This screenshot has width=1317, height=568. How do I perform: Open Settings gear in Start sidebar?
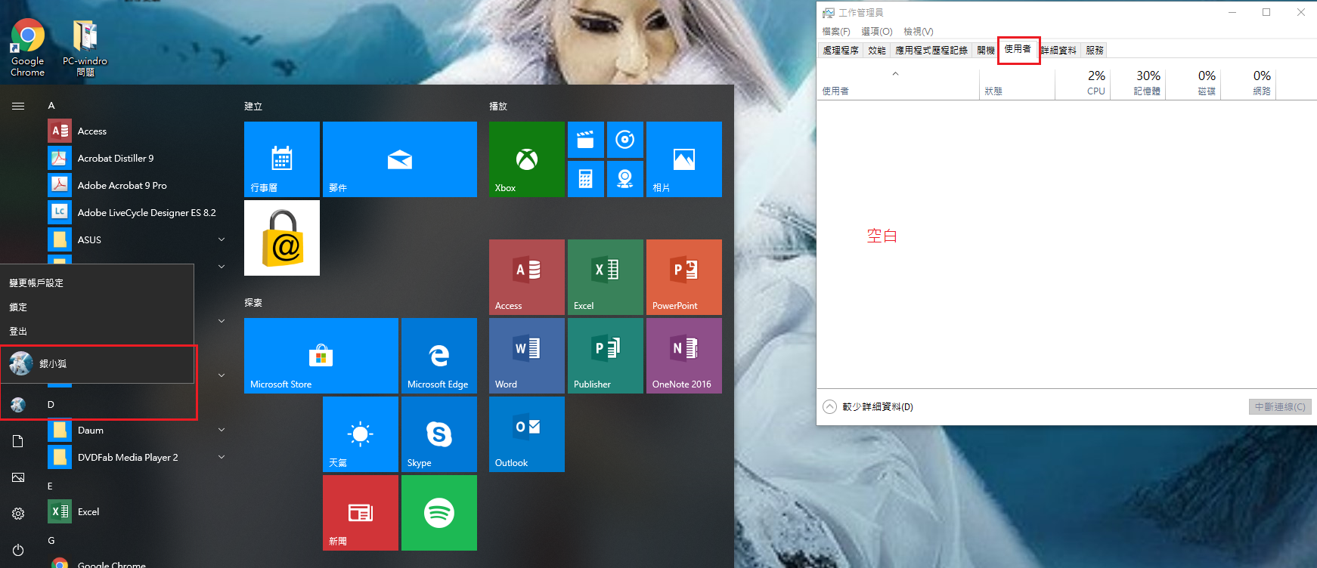(18, 514)
